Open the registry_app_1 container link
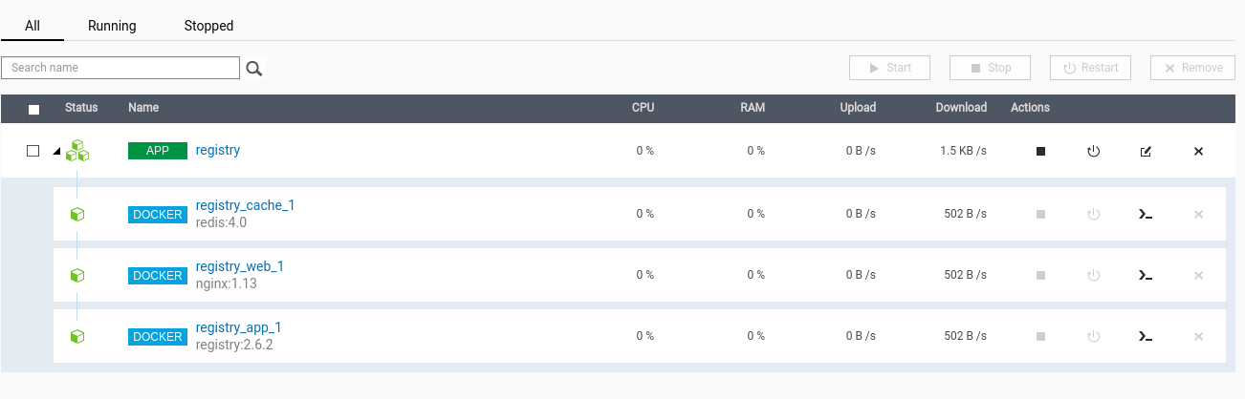Viewport: 1245px width, 399px height. pos(238,327)
